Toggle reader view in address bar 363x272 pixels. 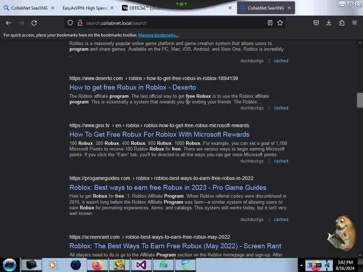pos(270,23)
